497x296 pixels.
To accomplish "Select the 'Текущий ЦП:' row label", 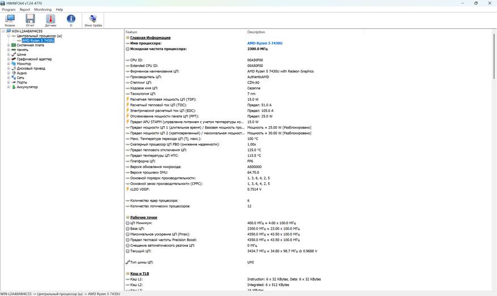I will (141, 251).
